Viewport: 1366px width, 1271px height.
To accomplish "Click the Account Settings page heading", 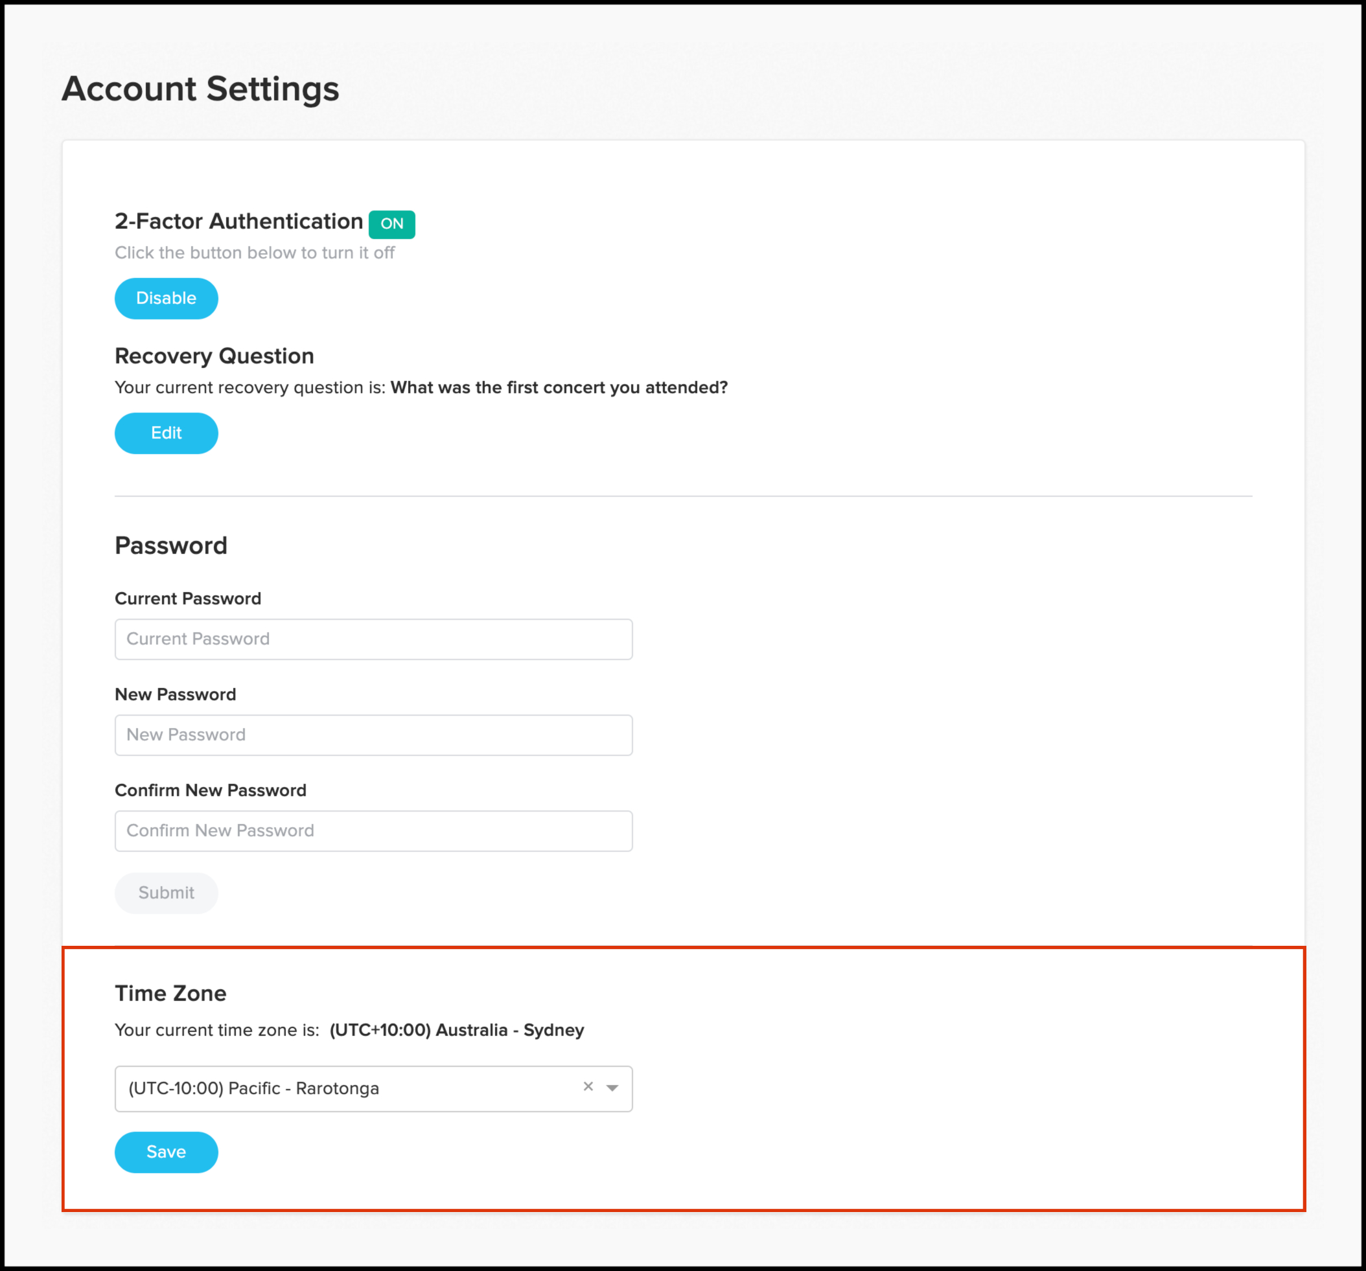I will 200,89.
